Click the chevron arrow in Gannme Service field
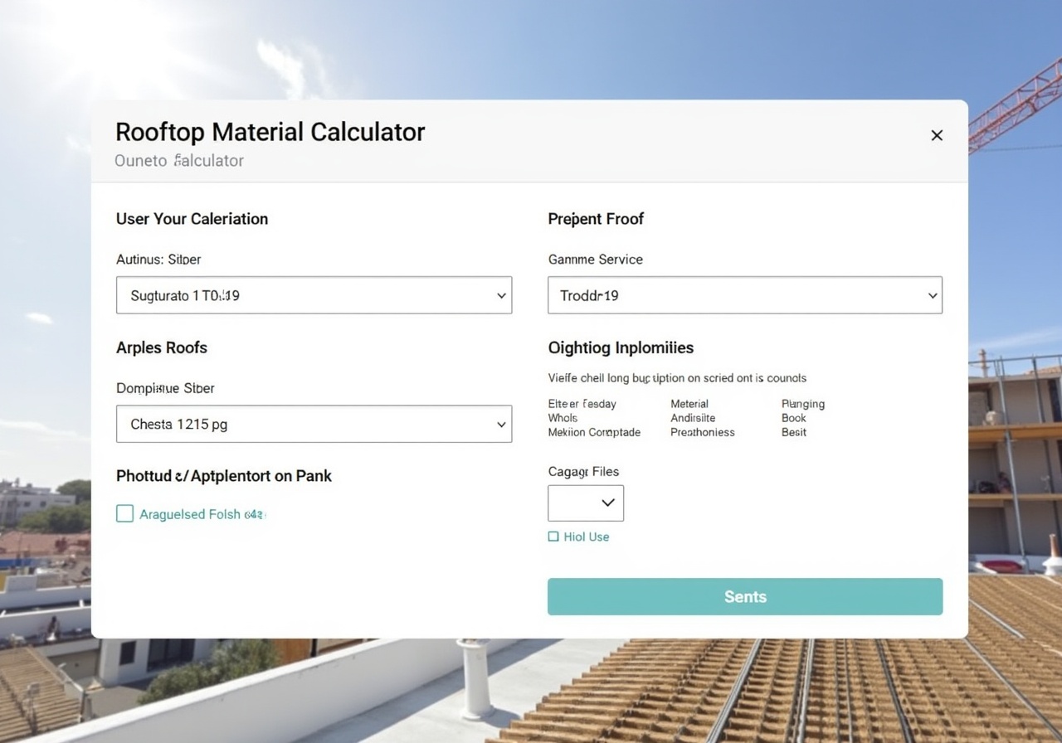 point(933,296)
